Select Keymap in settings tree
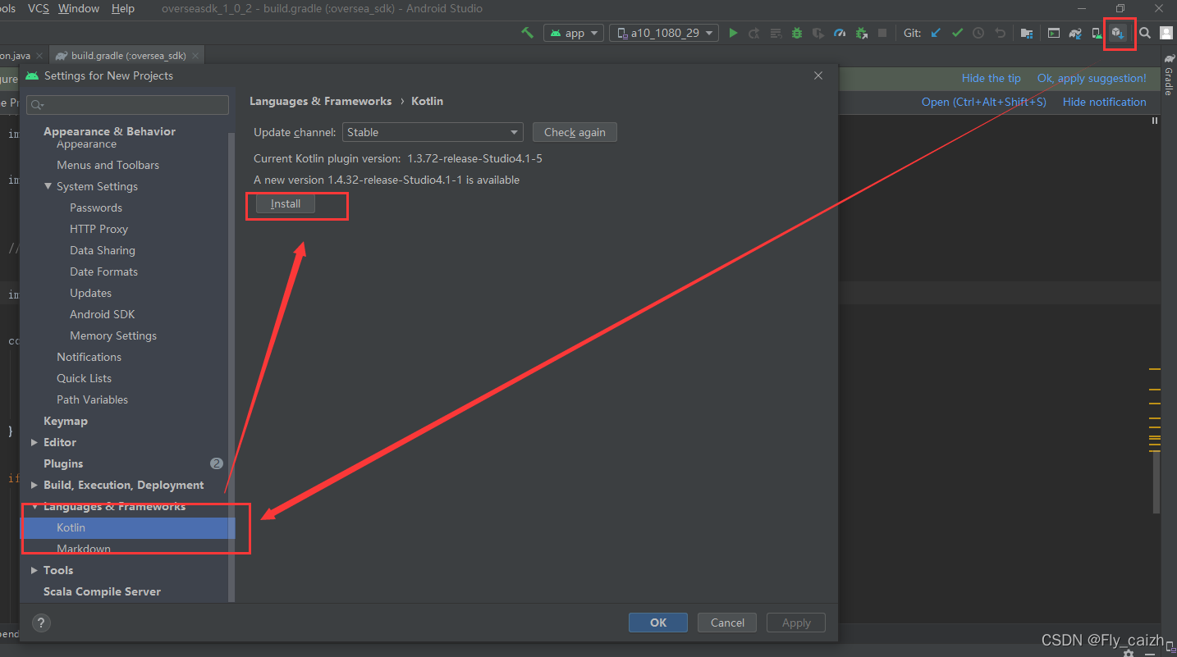 tap(66, 421)
